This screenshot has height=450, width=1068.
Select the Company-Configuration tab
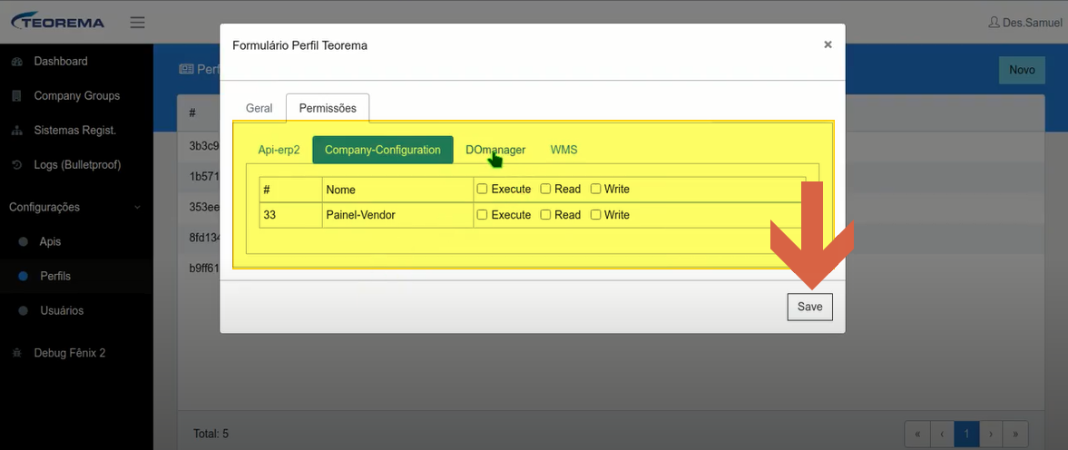pyautogui.click(x=383, y=150)
